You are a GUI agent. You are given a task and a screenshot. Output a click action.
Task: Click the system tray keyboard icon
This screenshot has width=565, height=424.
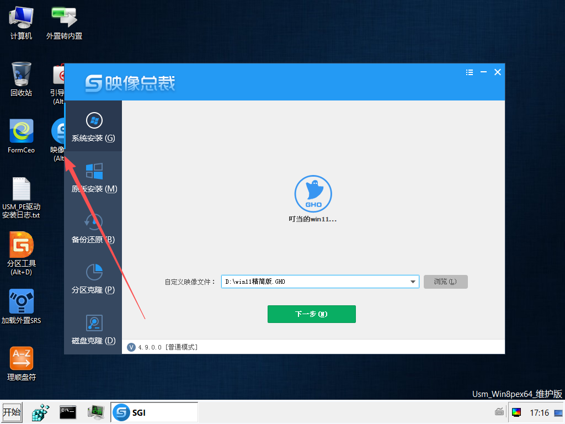[499, 412]
